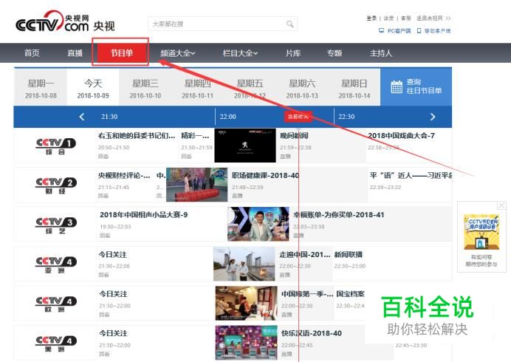This screenshot has width=511, height=362.
Task: Open program 2018年中国相声小品大赛-9
Action: tap(144, 215)
